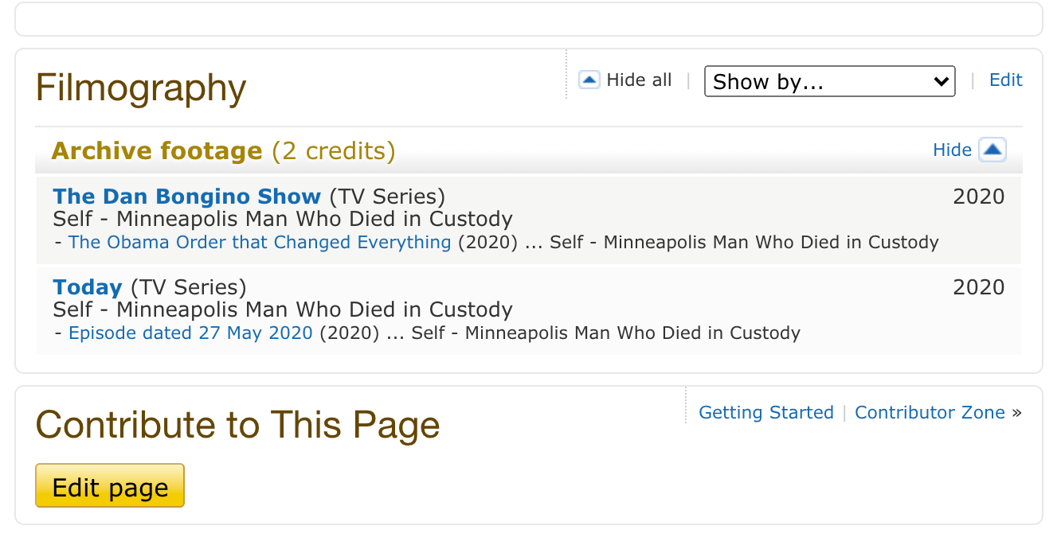Viewport: 1061px width, 549px height.
Task: Go to the Getting Started link
Action: tap(765, 413)
